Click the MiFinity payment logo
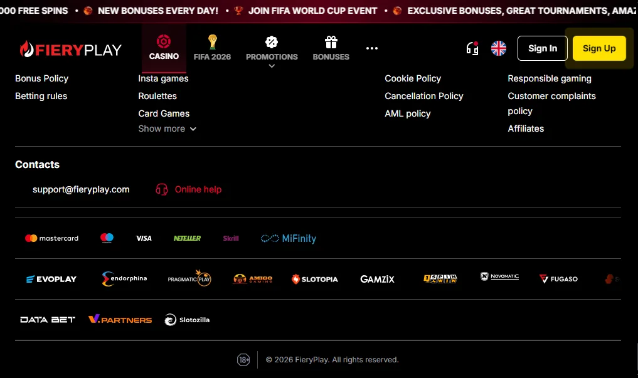The image size is (638, 378). click(x=289, y=238)
